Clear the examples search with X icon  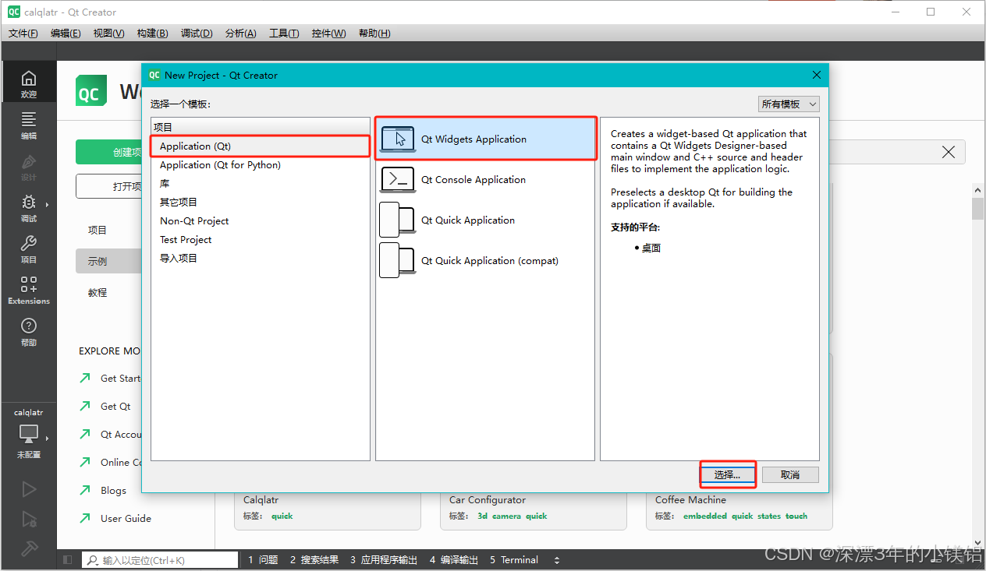948,152
